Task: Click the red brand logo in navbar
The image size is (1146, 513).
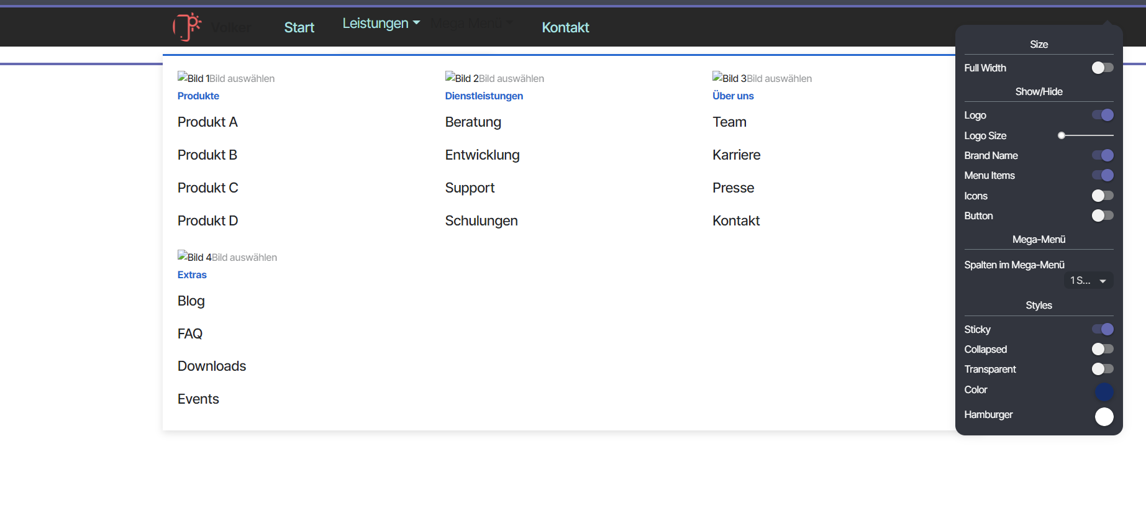Action: (x=186, y=27)
